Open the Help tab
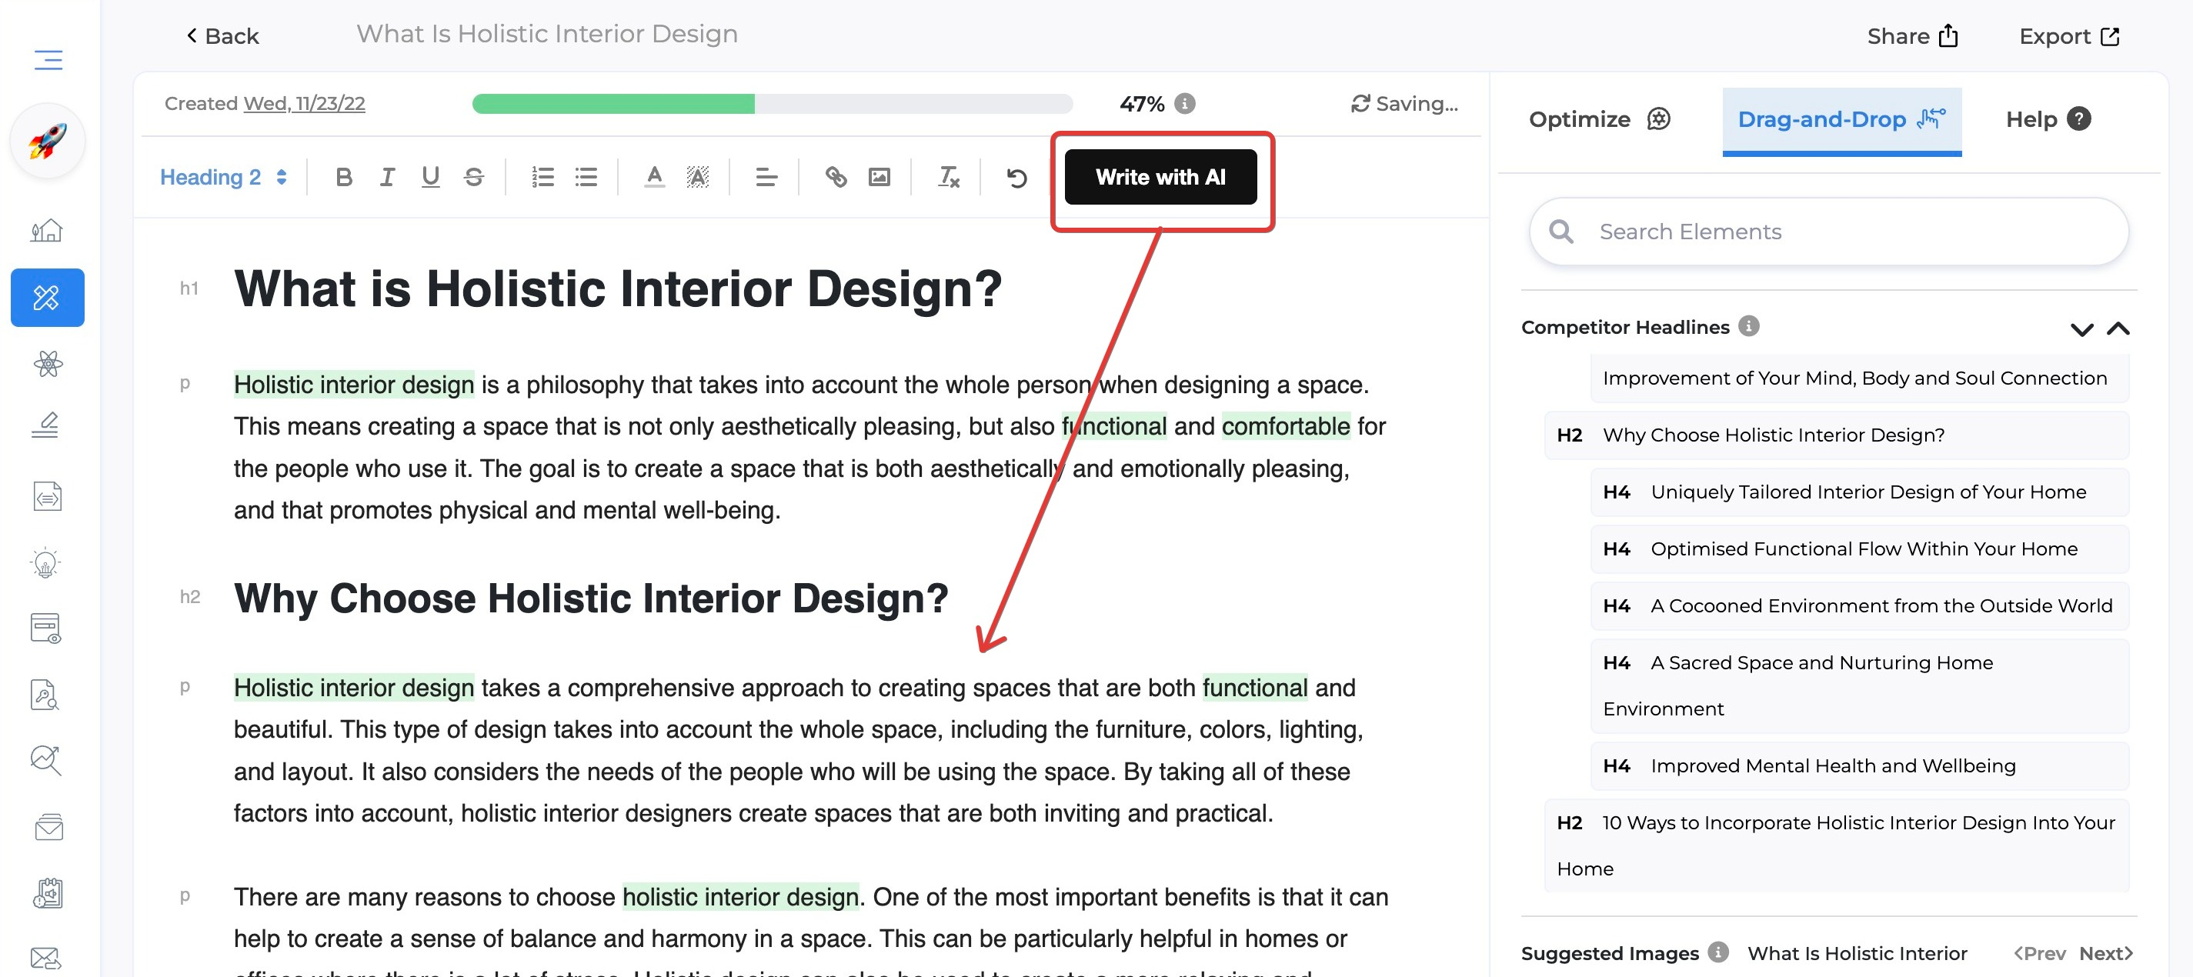The width and height of the screenshot is (2193, 977). pos(2048,119)
